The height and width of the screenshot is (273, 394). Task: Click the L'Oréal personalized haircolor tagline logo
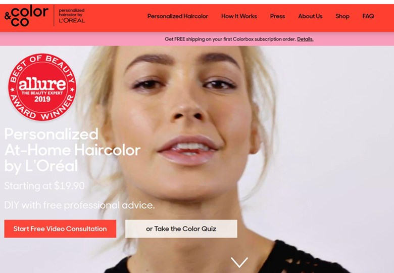tap(72, 16)
